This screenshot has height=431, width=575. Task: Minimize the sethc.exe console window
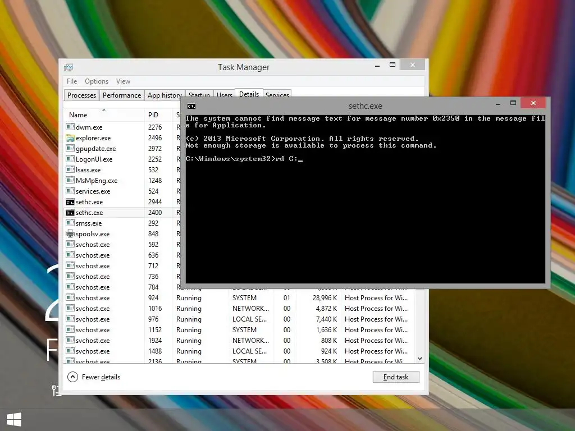pyautogui.click(x=498, y=104)
